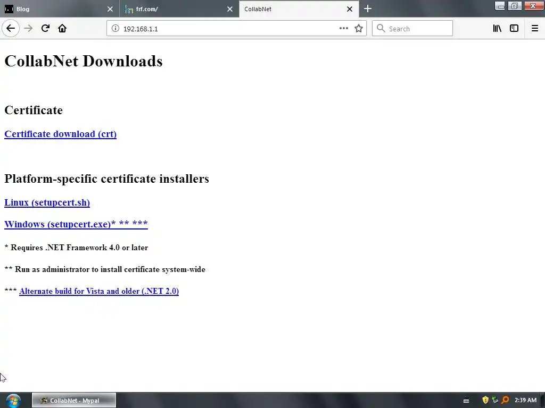Open the tray keyboard icon

pyautogui.click(x=466, y=401)
